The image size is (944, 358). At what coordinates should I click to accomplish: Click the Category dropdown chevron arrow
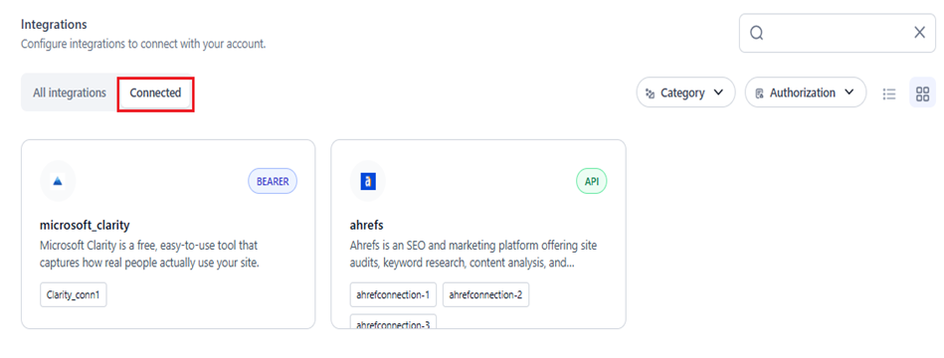click(717, 92)
